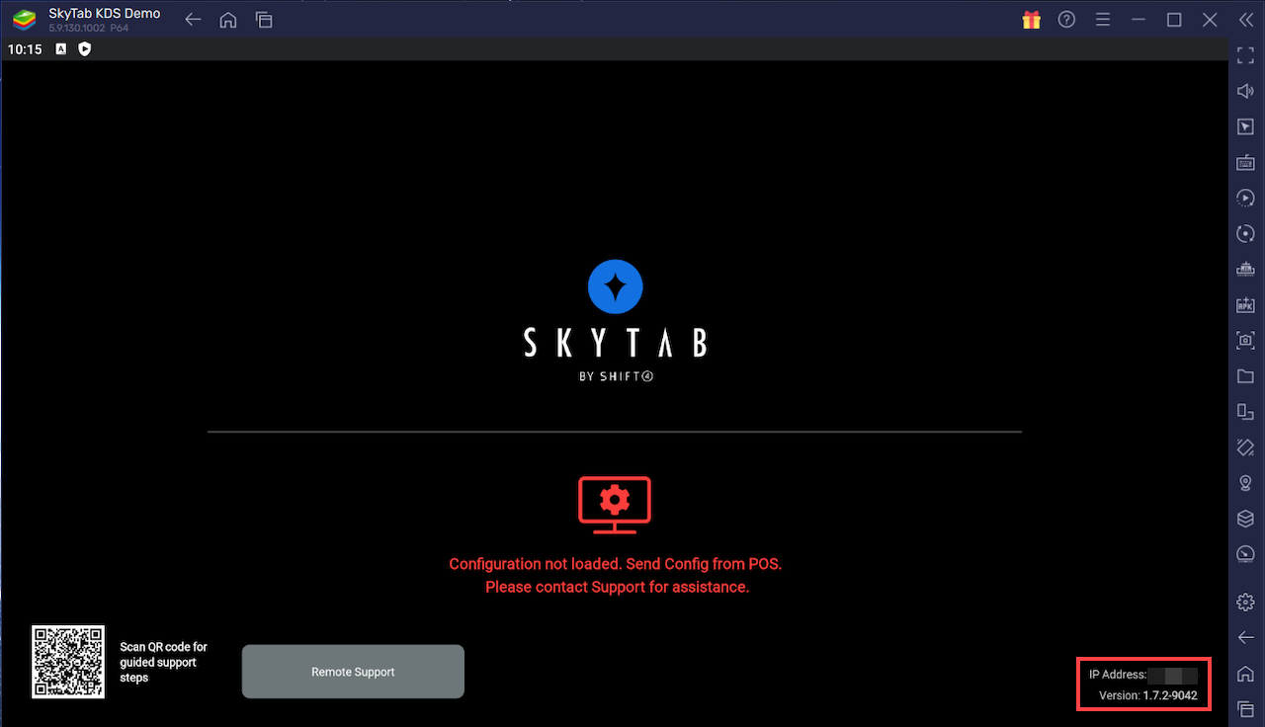Toggle the keyboard game controls
The image size is (1265, 727).
[1245, 162]
